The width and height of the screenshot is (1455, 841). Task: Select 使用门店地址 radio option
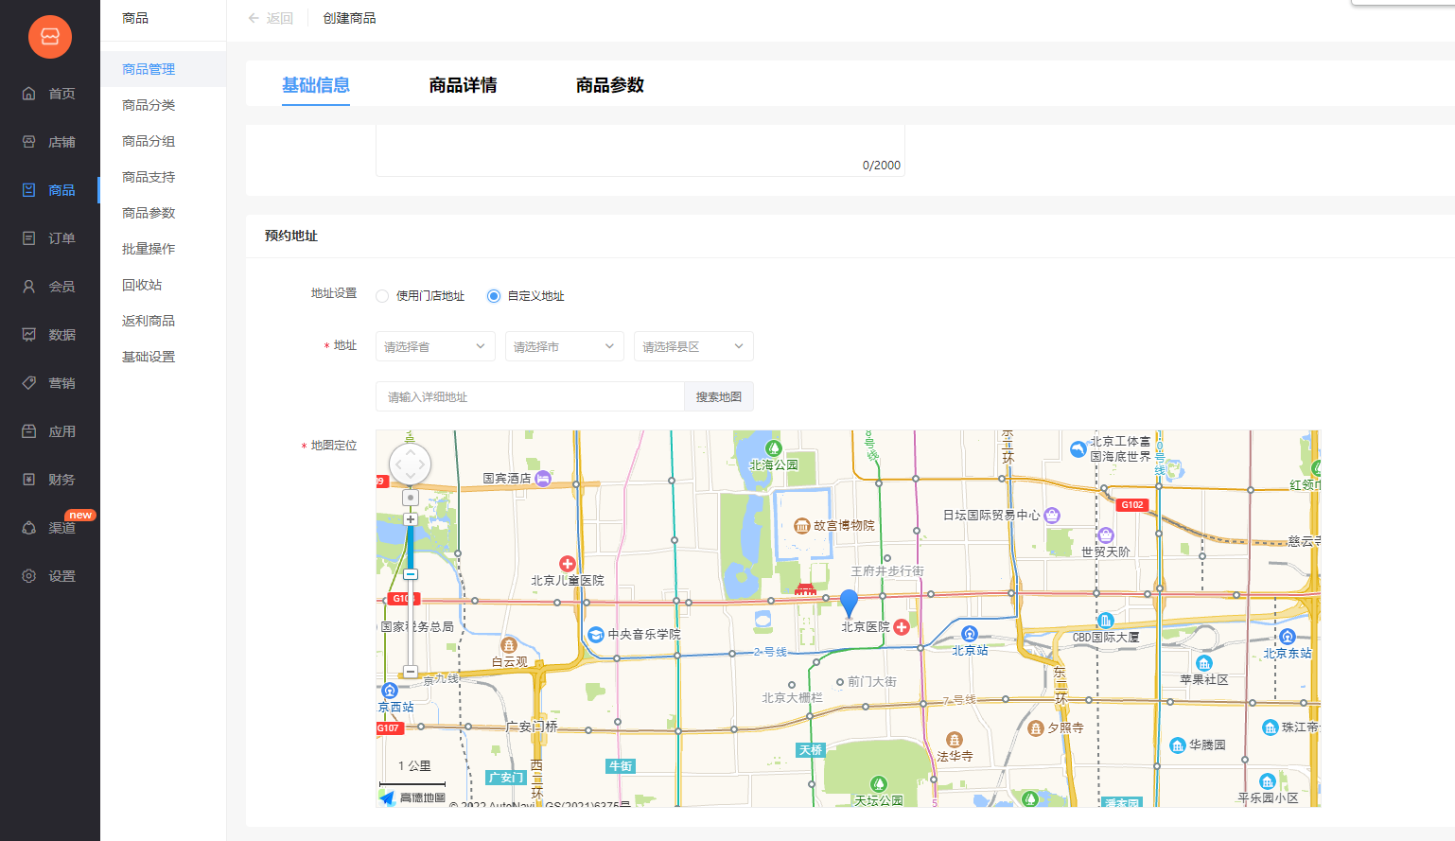(x=382, y=296)
